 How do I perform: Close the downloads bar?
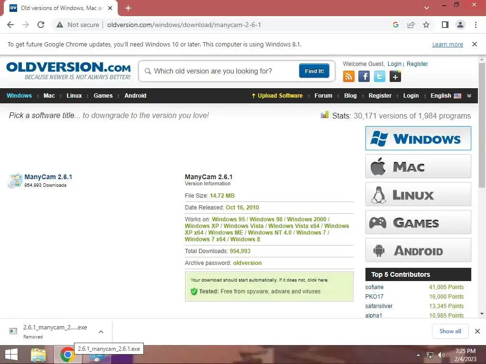tap(477, 331)
